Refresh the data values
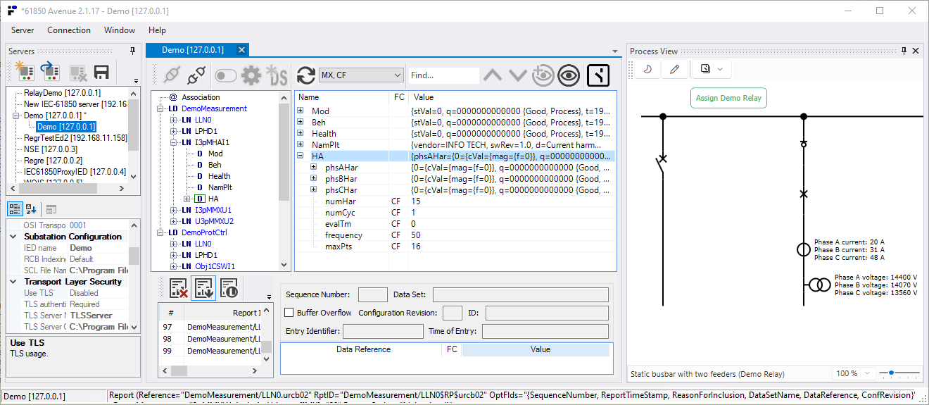 tap(306, 75)
